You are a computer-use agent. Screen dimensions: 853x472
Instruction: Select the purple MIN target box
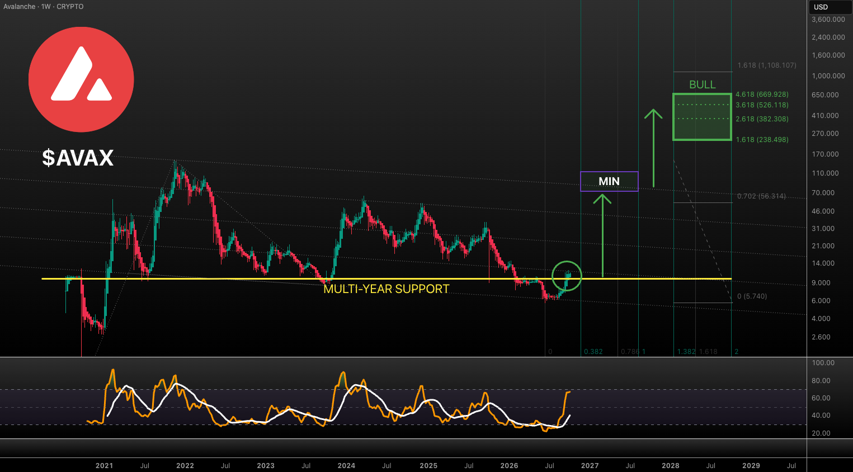pyautogui.click(x=609, y=181)
